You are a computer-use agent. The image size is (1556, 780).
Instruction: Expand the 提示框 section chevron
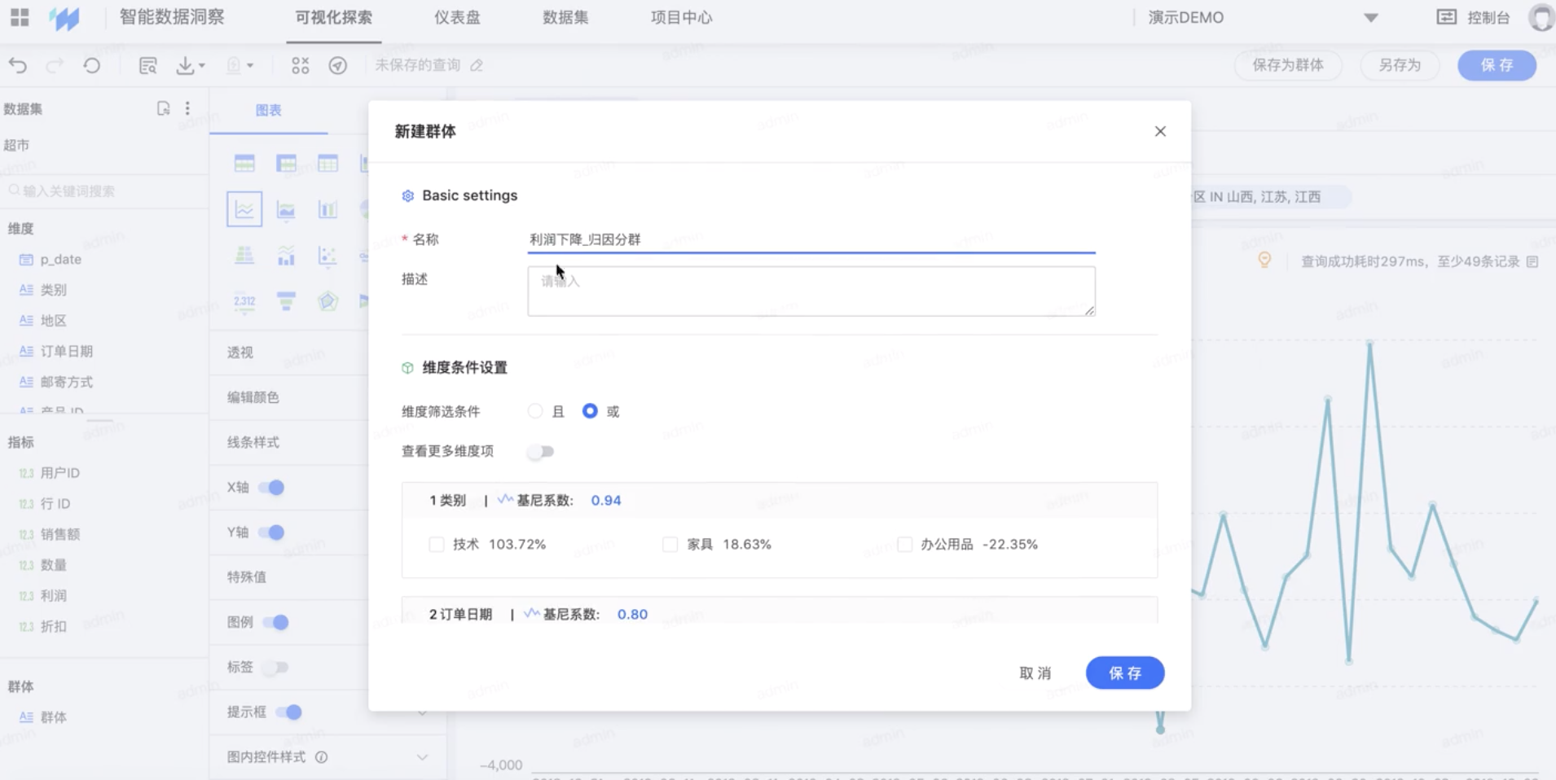point(422,713)
